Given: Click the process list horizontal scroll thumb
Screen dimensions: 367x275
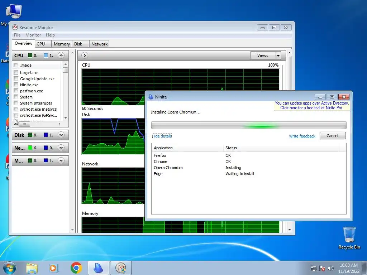Looking at the screenshot, I should [24, 124].
